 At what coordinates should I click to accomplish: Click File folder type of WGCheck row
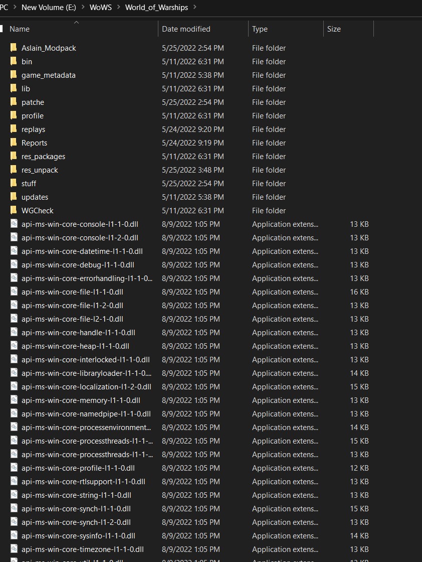(x=269, y=210)
